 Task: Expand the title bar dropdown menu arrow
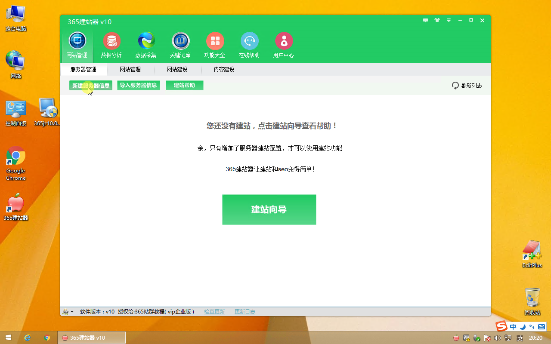449,20
